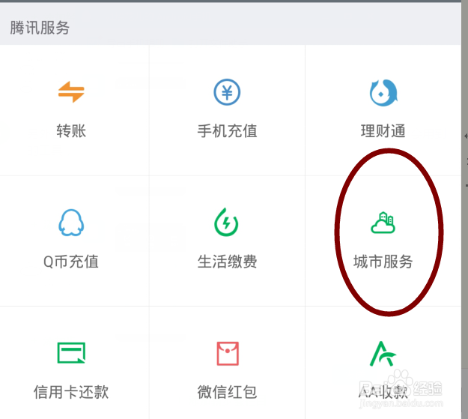
Task: Open the 城市服务 label
Action: click(x=383, y=262)
